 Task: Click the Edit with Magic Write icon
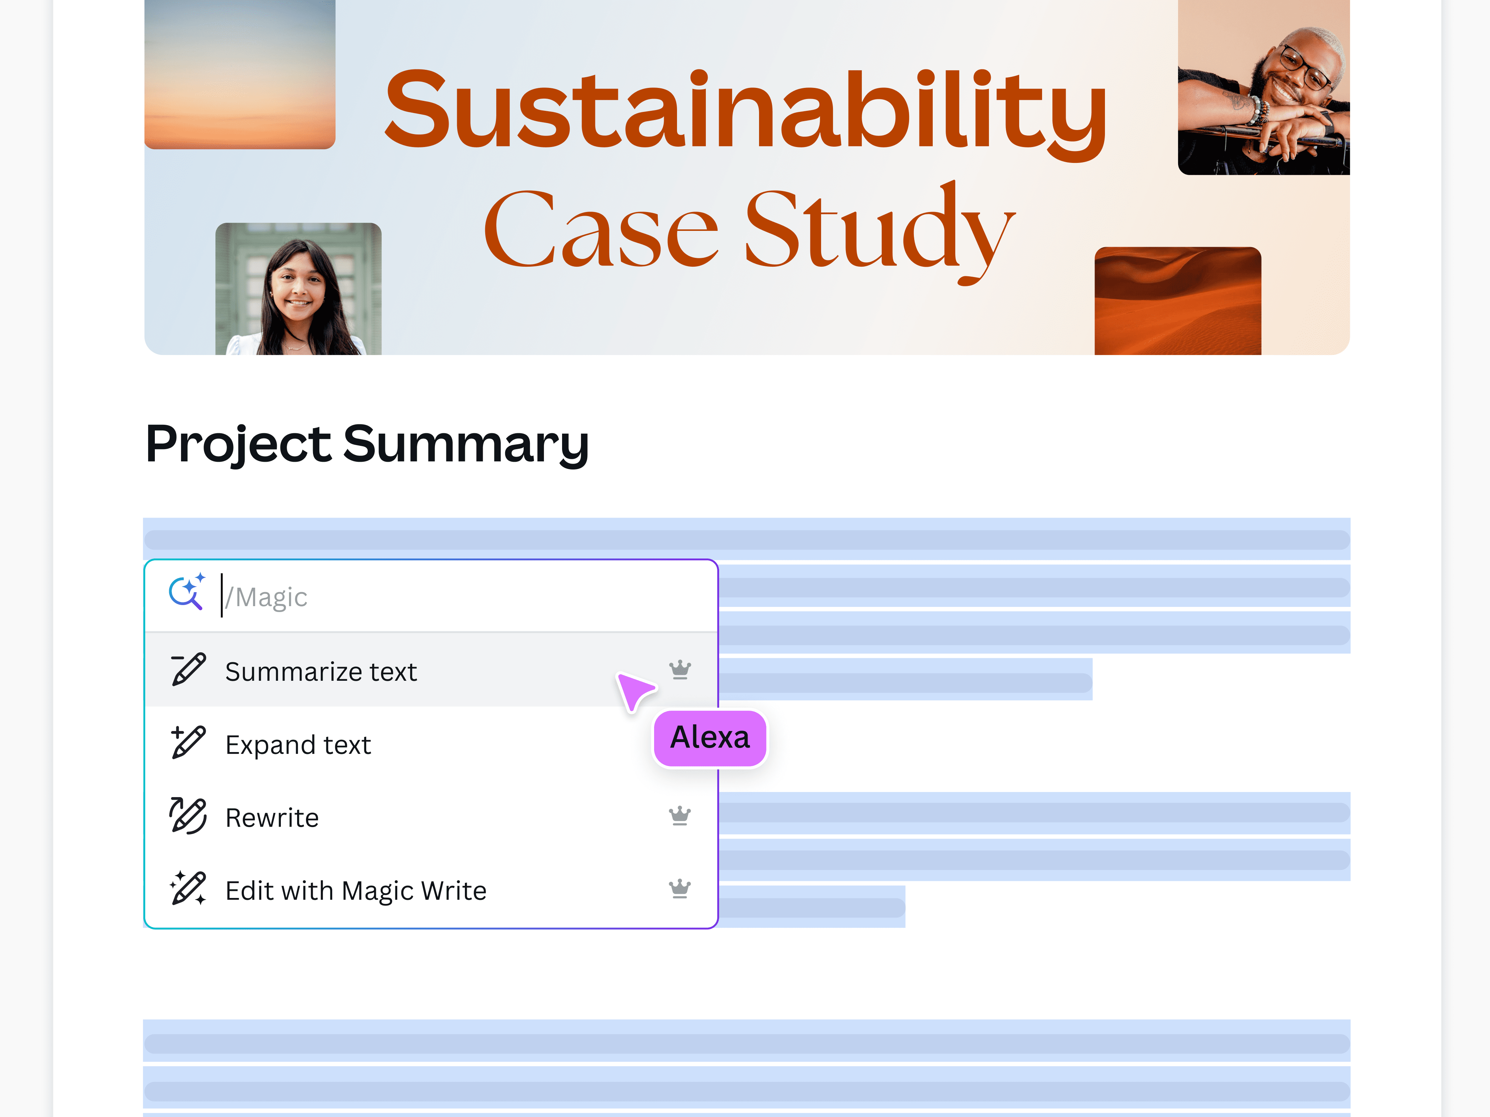(188, 889)
